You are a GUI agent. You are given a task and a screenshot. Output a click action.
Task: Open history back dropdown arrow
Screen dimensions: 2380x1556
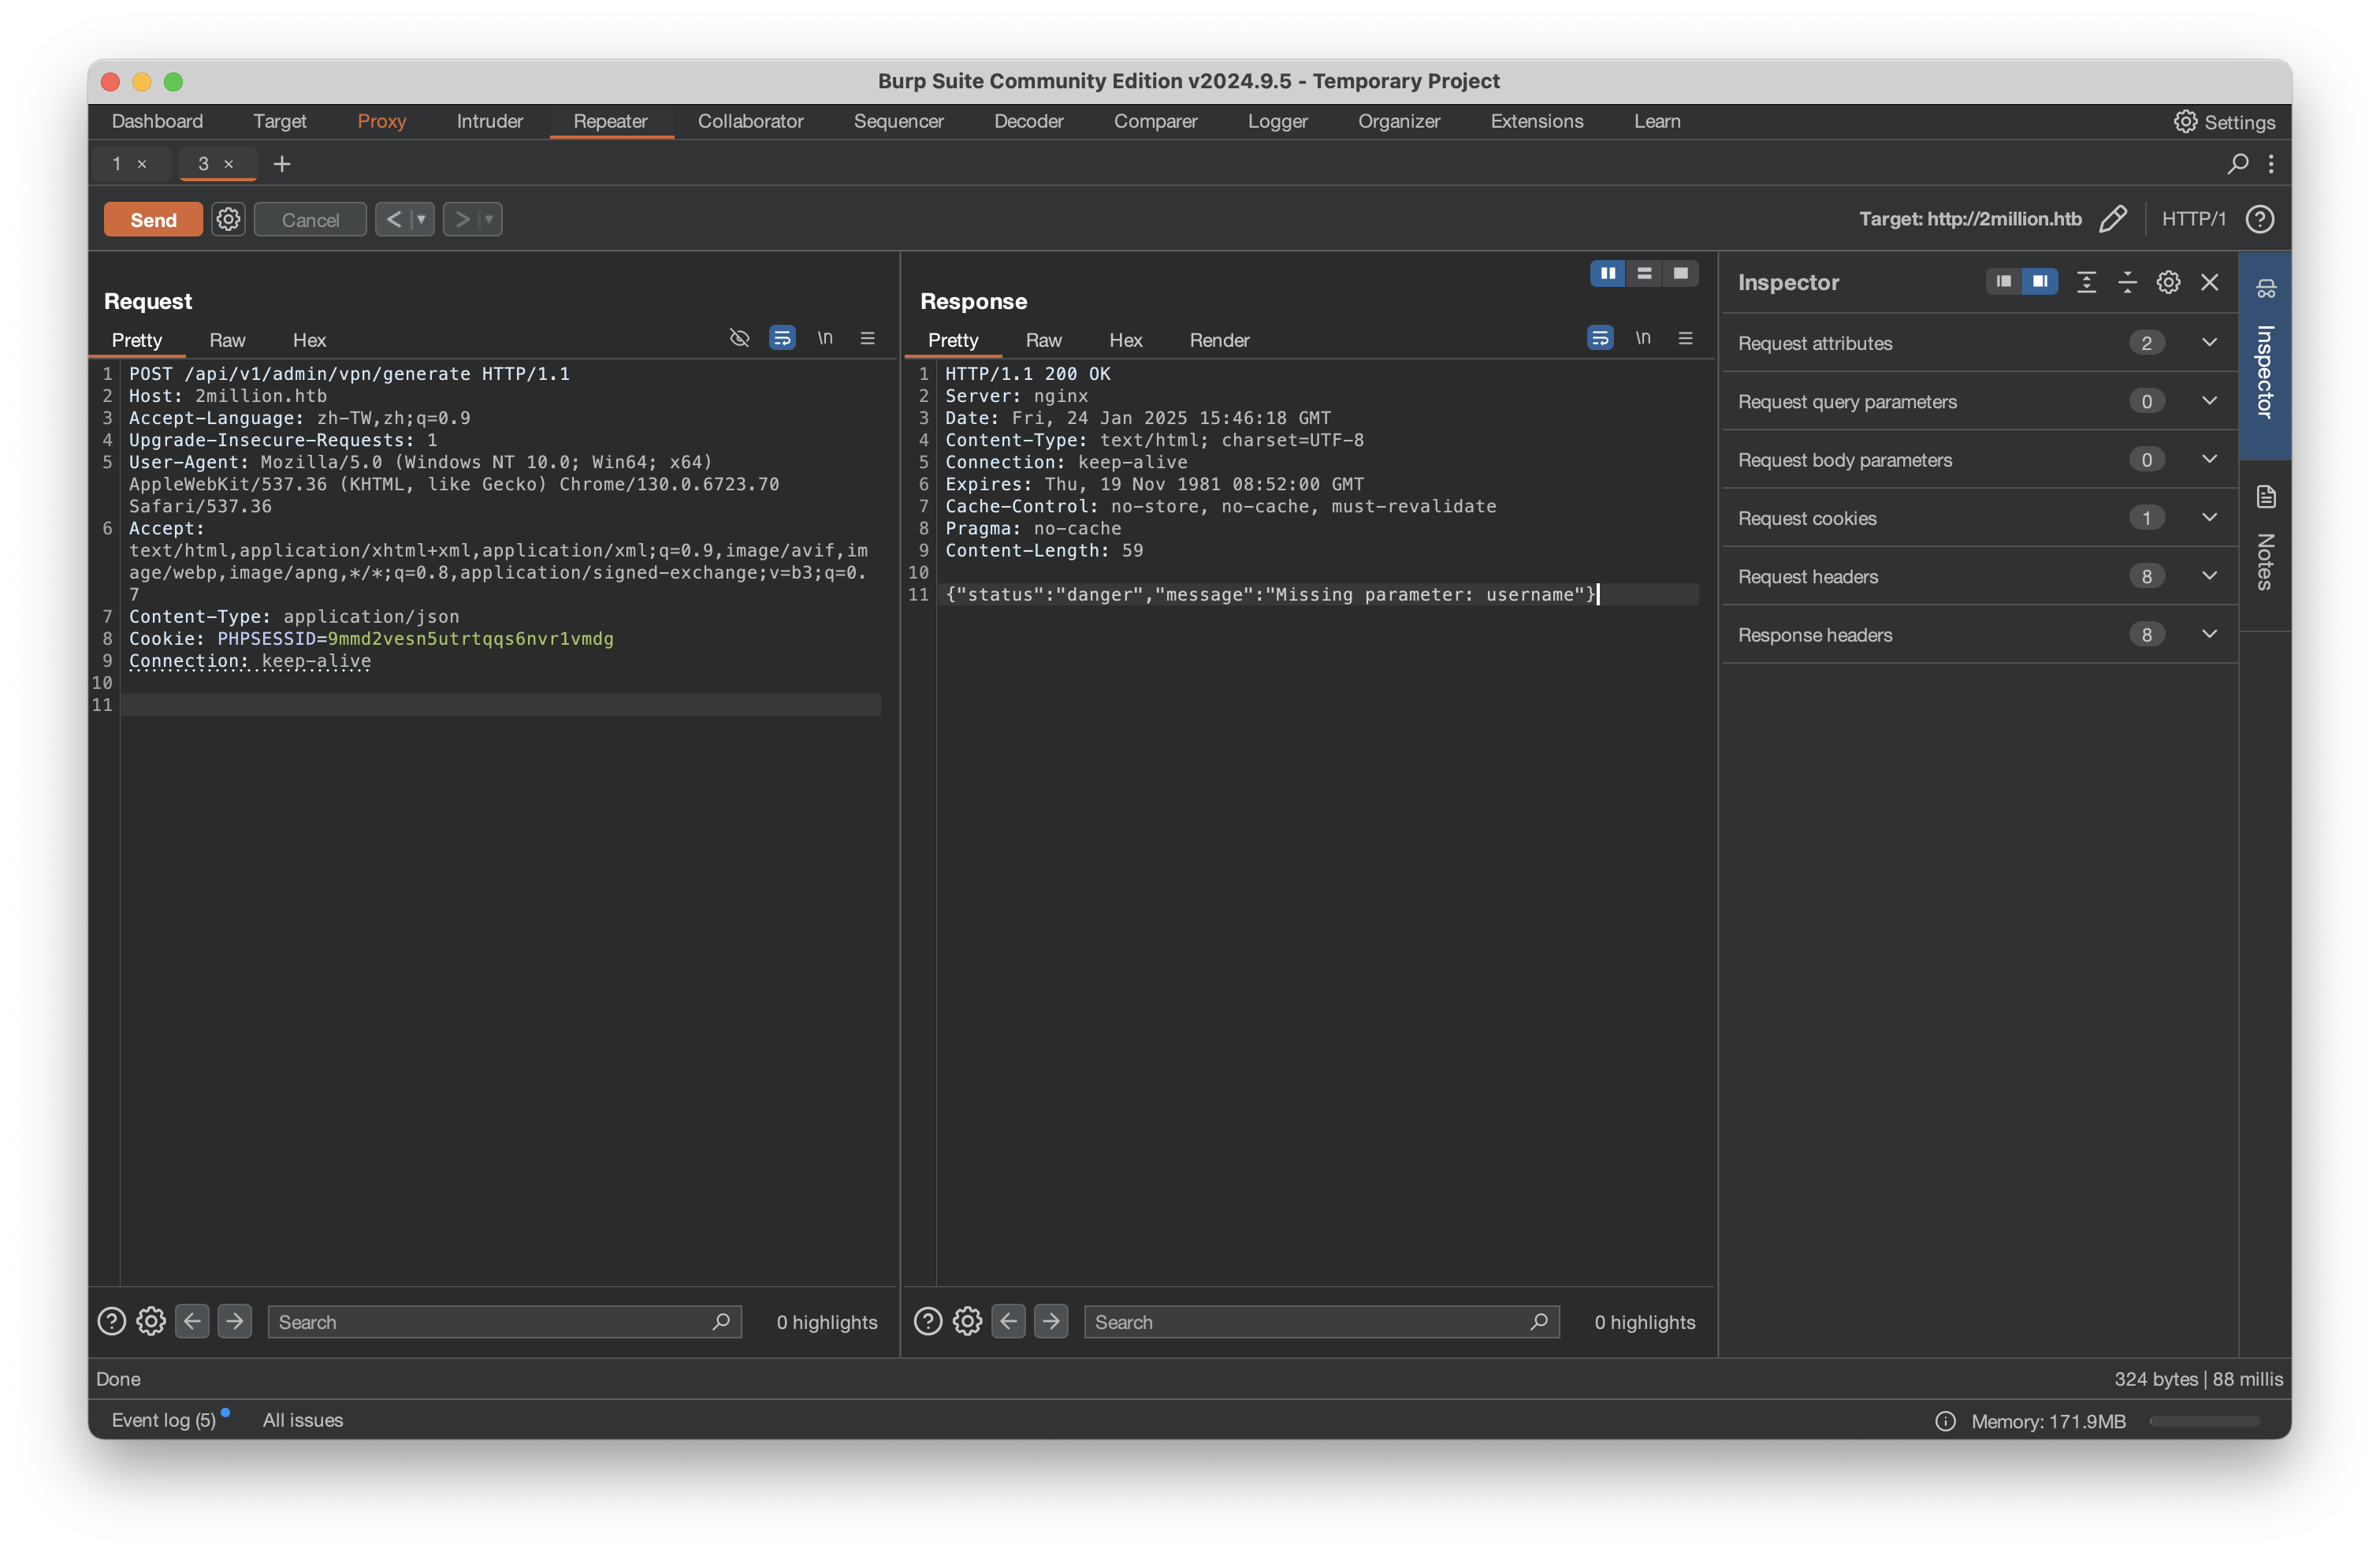click(x=421, y=219)
